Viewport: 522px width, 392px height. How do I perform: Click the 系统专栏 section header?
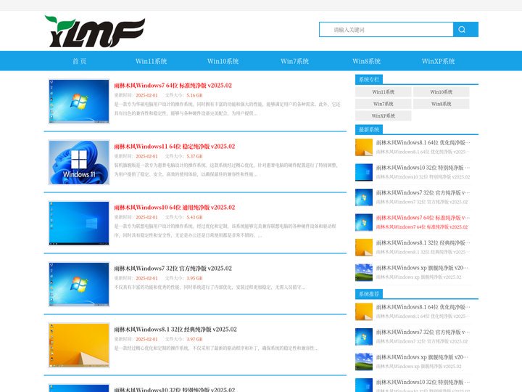(x=369, y=79)
